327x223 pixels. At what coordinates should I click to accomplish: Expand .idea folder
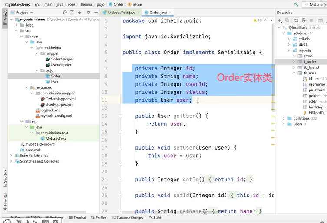pyautogui.click(x=16, y=25)
